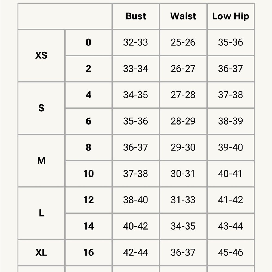272x272 pixels.
Task: Click low hip measurement for size 8
Action: pyautogui.click(x=230, y=147)
